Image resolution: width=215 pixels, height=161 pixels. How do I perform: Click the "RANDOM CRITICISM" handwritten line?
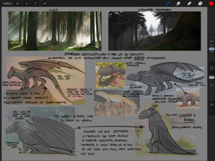(x=104, y=54)
